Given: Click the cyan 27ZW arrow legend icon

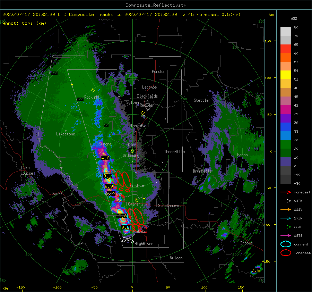Looking at the screenshot, I should [x=286, y=218].
